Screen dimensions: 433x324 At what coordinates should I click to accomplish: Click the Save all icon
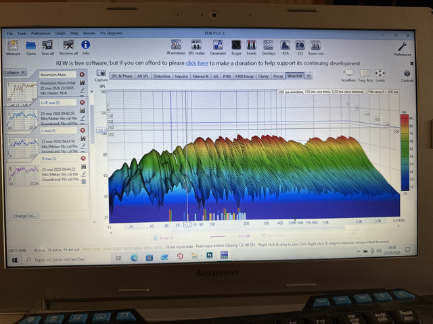[x=47, y=48]
